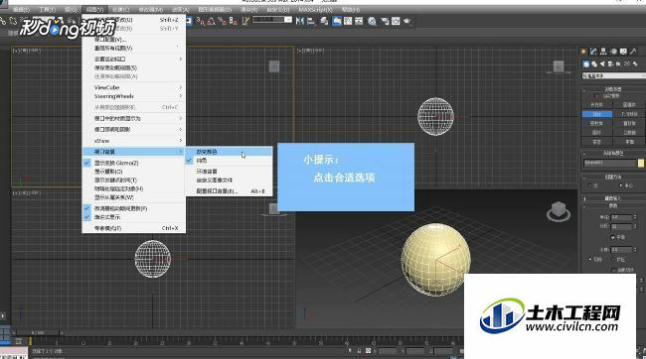Click the highlighted 球体 button
The image size is (646, 359).
click(596, 114)
